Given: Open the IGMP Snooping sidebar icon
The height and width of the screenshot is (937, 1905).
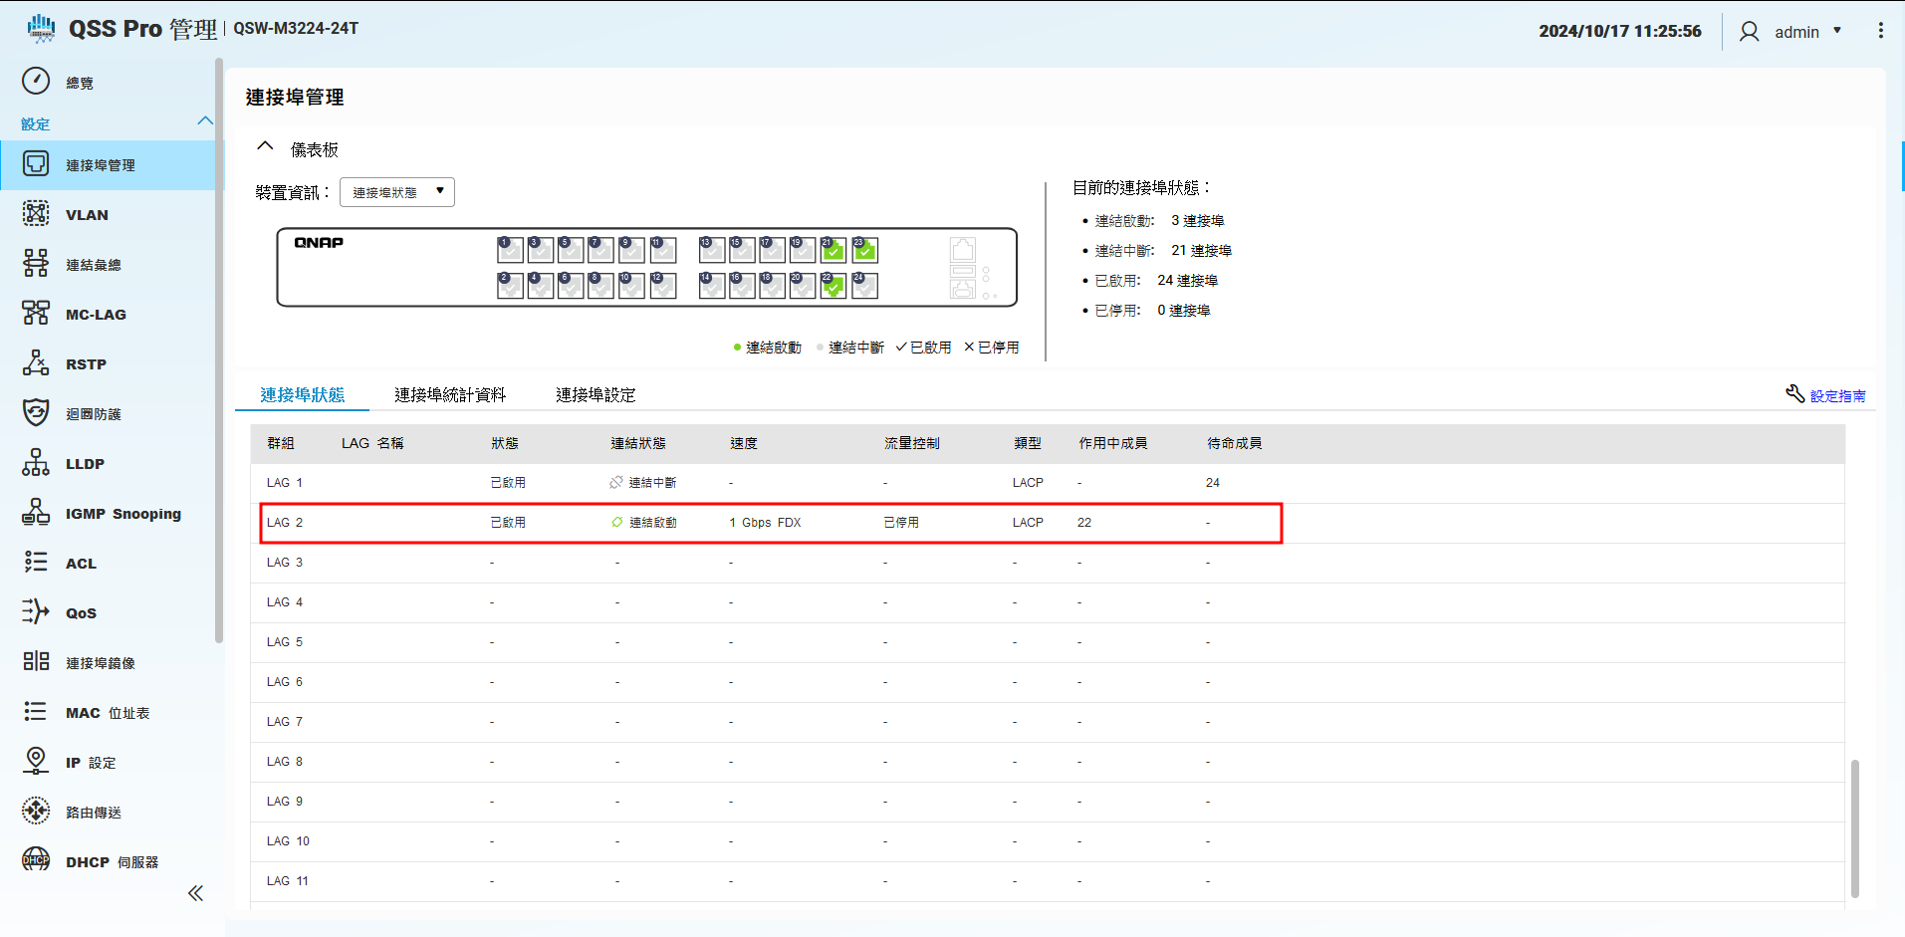Looking at the screenshot, I should pyautogui.click(x=36, y=512).
